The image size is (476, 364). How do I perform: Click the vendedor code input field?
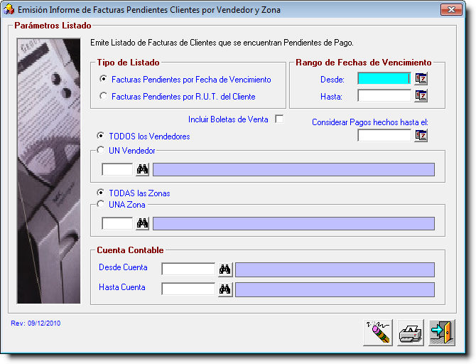(x=117, y=169)
